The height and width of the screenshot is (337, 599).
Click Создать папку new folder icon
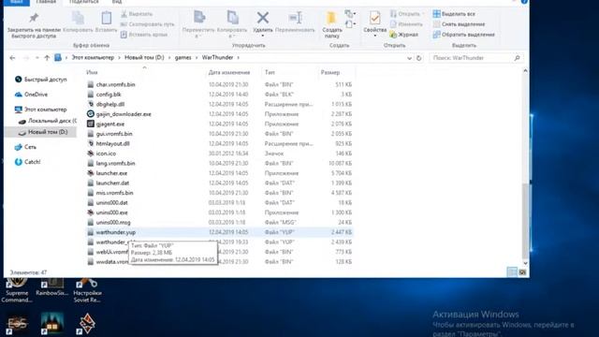(331, 18)
